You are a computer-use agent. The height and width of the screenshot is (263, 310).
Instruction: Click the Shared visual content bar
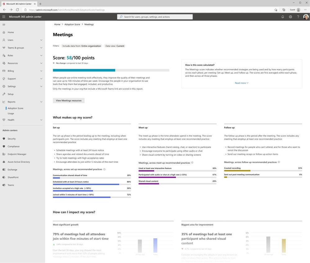177,183
